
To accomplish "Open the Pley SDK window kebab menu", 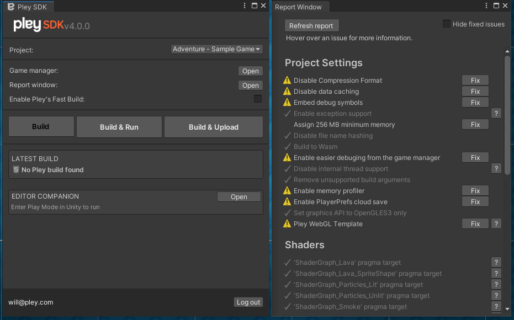I will click(x=245, y=6).
